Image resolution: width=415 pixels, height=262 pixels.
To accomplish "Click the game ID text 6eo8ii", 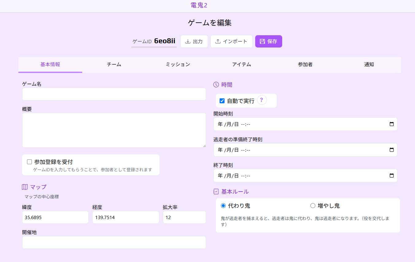I will [x=165, y=41].
